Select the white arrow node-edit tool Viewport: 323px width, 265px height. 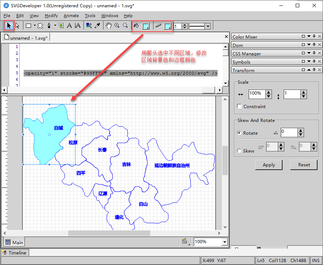17,26
